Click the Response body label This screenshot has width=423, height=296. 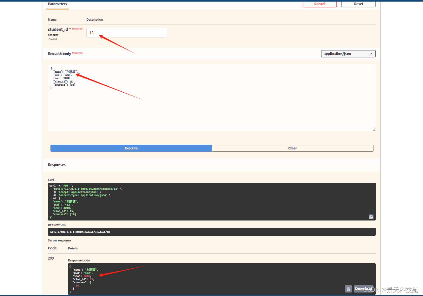pos(79,260)
